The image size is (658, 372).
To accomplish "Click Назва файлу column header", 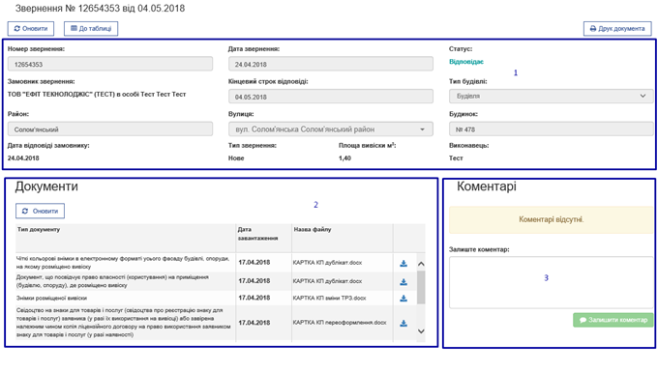I will [x=313, y=230].
